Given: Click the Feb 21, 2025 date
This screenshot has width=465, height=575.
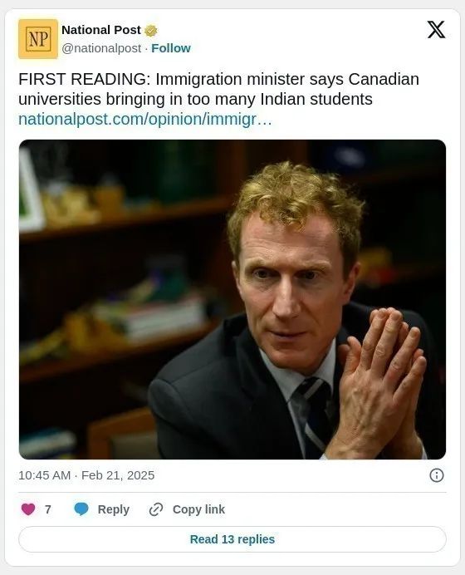Looking at the screenshot, I should click(118, 475).
